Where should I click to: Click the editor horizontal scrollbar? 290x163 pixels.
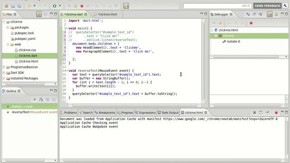coord(135,105)
